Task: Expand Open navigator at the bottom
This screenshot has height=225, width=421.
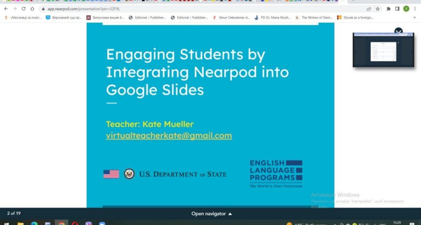Action: pyautogui.click(x=211, y=214)
